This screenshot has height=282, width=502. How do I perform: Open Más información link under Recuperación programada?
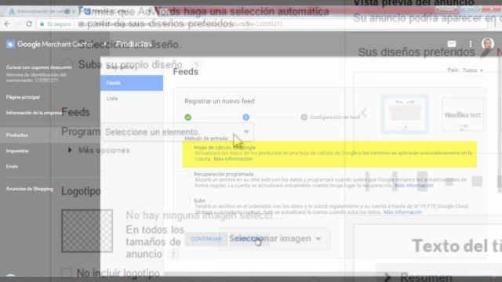[x=414, y=186]
